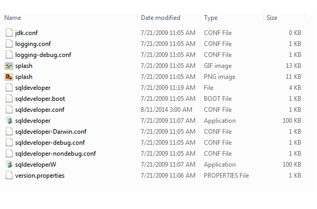
Task: Click the GIF splash image icon
Action: (x=8, y=66)
